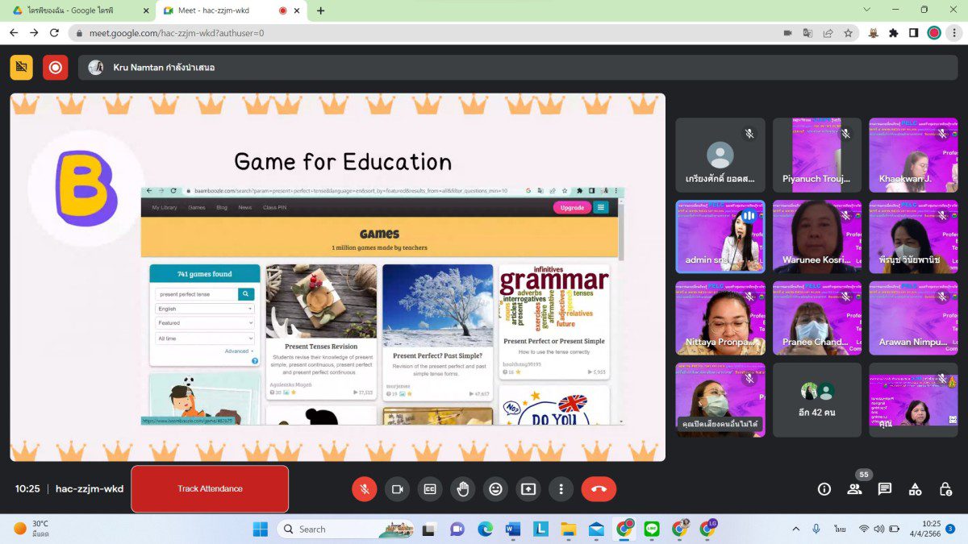Expand the system tray hidden icons chevron
The image size is (968, 544).
pos(796,529)
